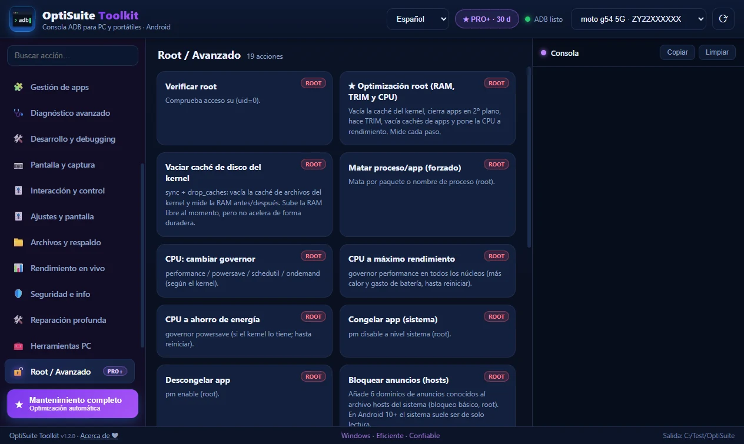Run CPU a ahorro de energía action

(x=244, y=331)
